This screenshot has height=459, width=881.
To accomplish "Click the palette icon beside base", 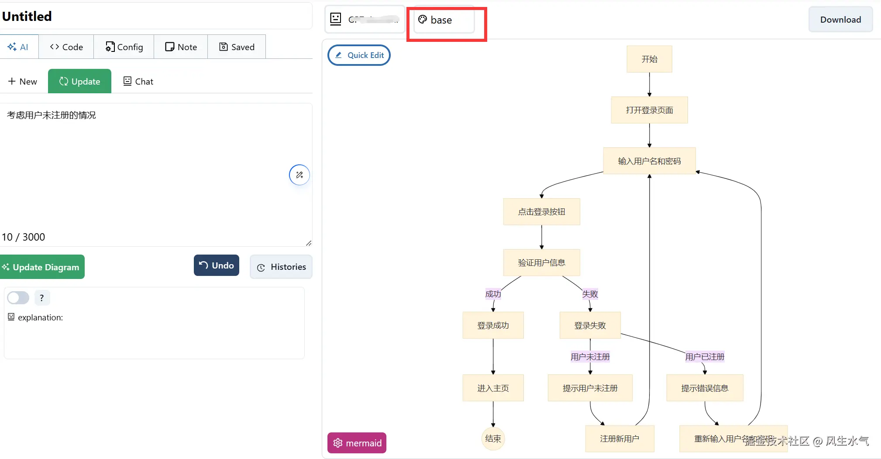I will (x=422, y=19).
